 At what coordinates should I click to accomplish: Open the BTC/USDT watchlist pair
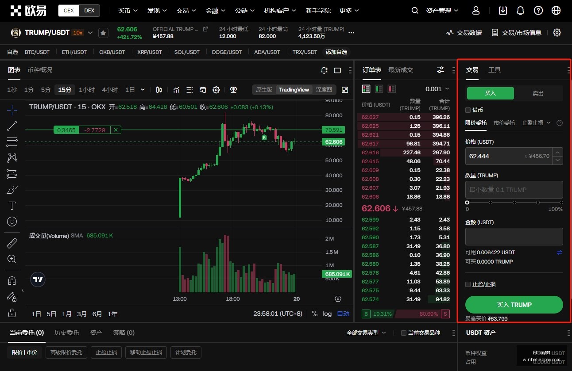37,52
